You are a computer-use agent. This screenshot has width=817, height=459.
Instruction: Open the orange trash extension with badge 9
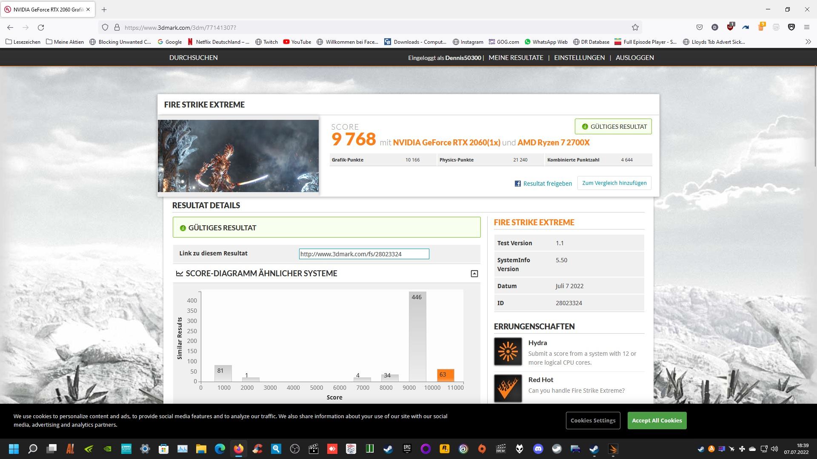(x=761, y=27)
